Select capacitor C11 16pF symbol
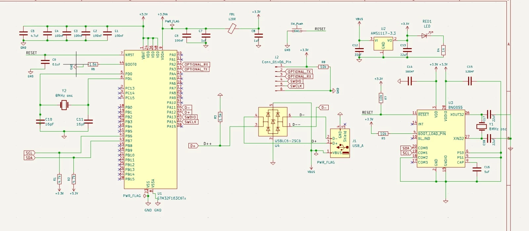The width and height of the screenshot is (529, 231). click(x=88, y=122)
